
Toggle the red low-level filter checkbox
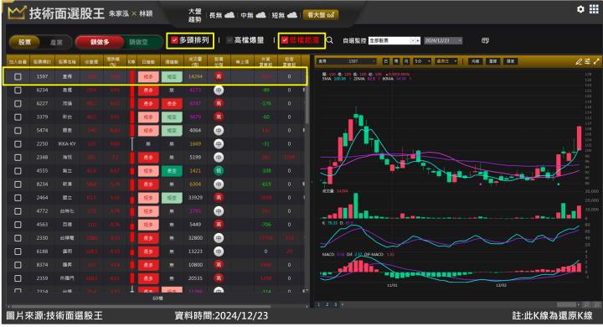[x=285, y=40]
